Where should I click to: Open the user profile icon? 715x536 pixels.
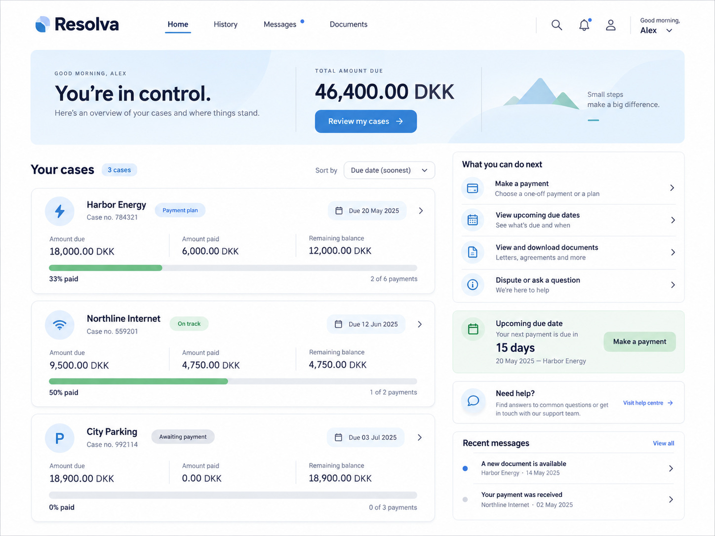point(611,25)
